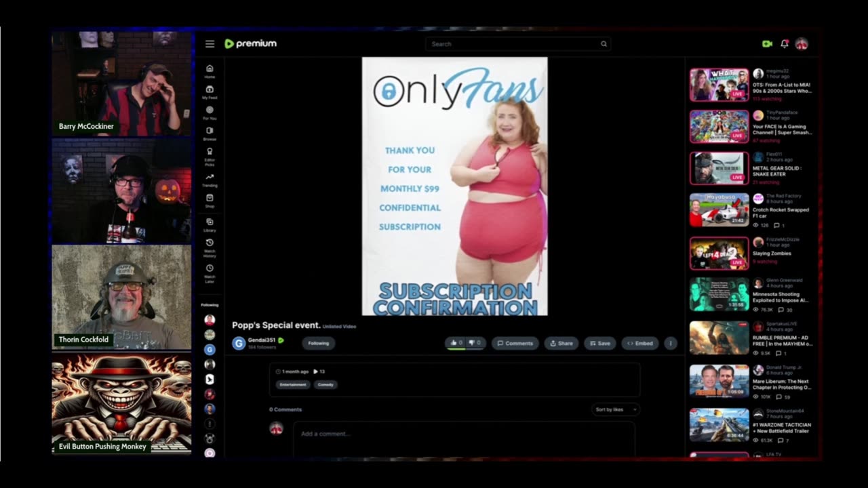Click the green camera upload icon

point(767,44)
